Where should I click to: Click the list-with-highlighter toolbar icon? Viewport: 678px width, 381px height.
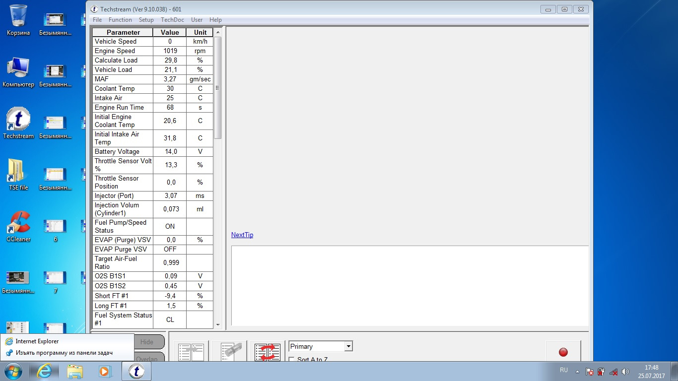click(x=230, y=352)
